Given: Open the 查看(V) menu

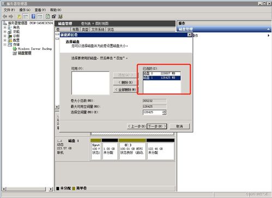Looking at the screenshot, I should tap(40, 10).
